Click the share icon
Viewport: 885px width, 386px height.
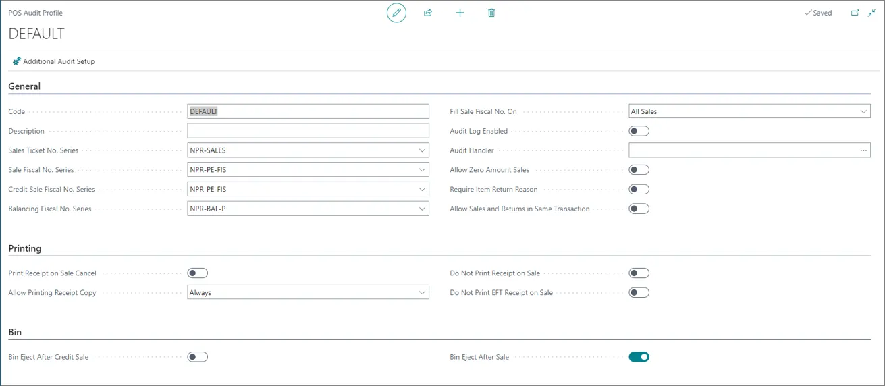[428, 13]
